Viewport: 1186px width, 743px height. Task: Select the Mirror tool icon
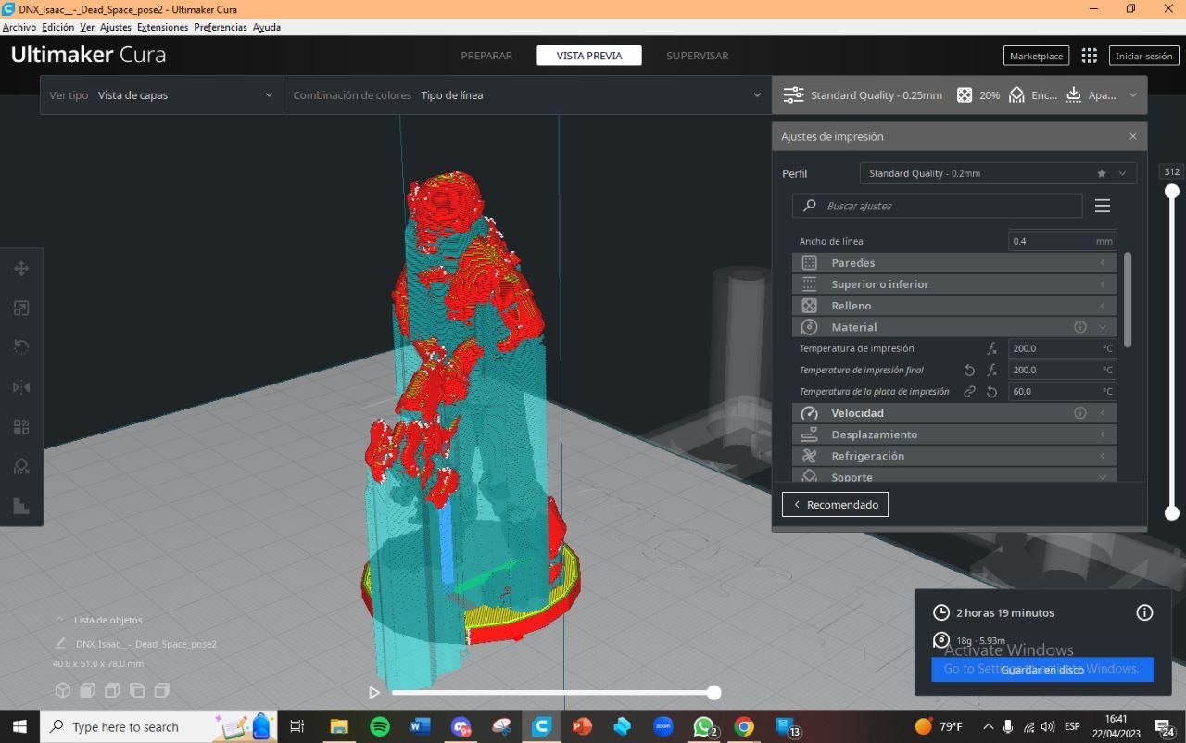pos(21,387)
